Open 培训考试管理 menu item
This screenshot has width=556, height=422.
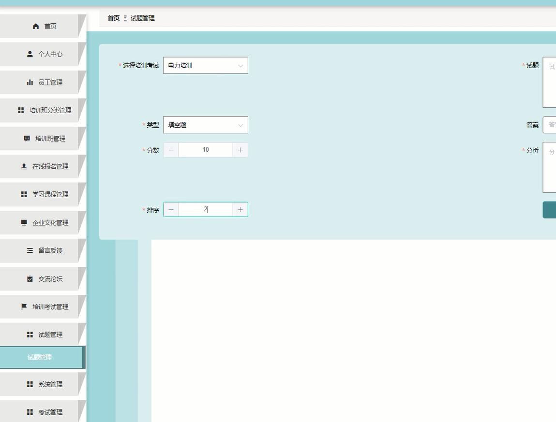[x=43, y=306]
